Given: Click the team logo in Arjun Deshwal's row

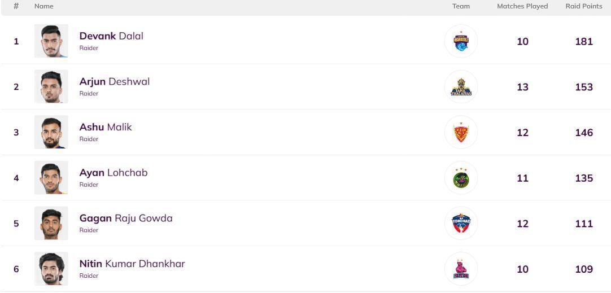Looking at the screenshot, I should pos(461,87).
